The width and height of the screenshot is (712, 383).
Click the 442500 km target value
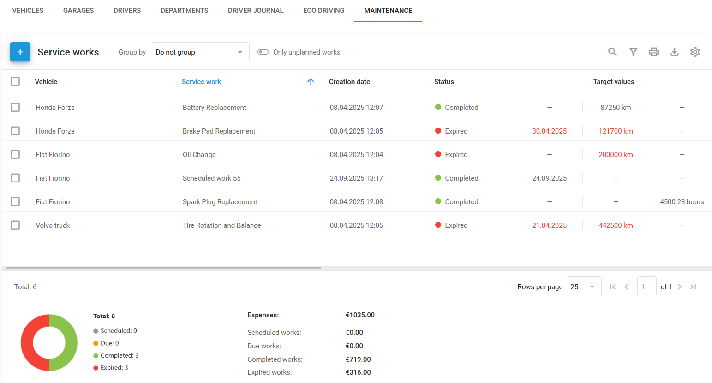(x=616, y=225)
